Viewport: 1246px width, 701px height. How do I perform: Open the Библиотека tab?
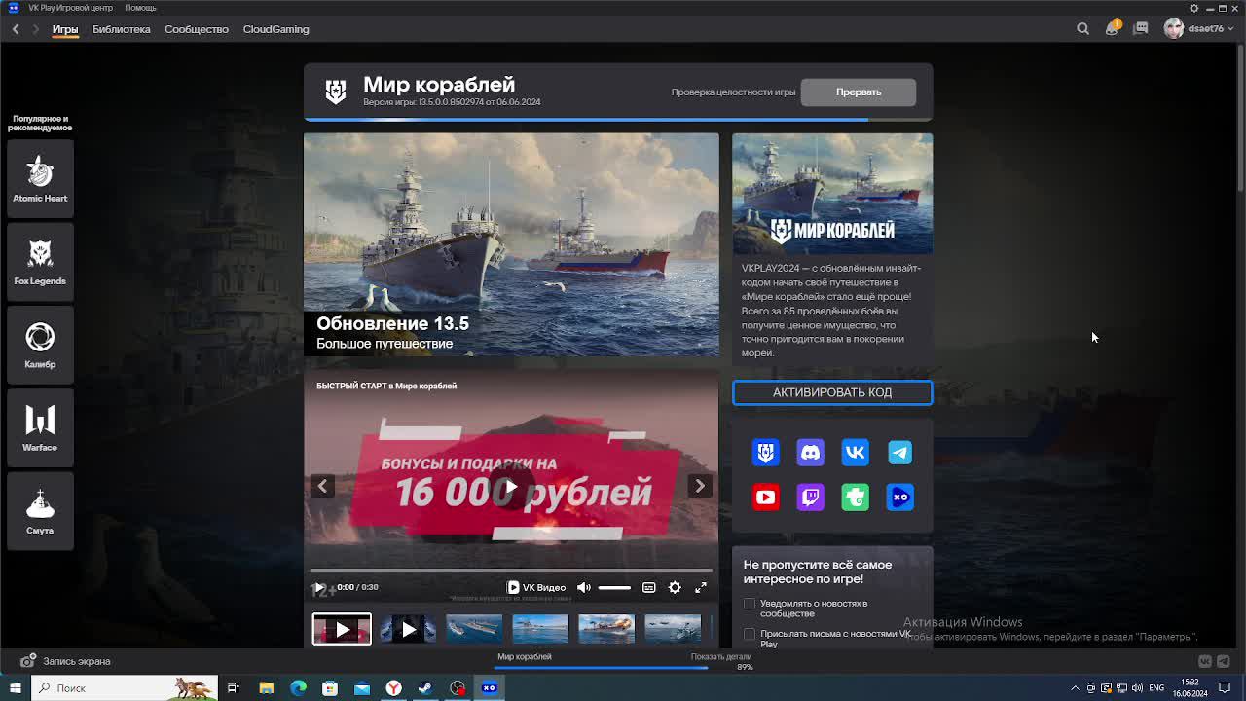tap(122, 29)
